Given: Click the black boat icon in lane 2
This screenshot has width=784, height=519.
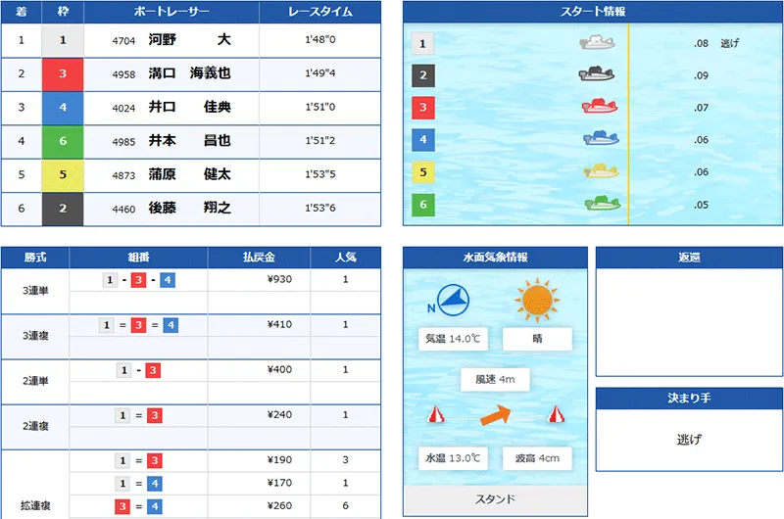Looking at the screenshot, I should [x=597, y=73].
